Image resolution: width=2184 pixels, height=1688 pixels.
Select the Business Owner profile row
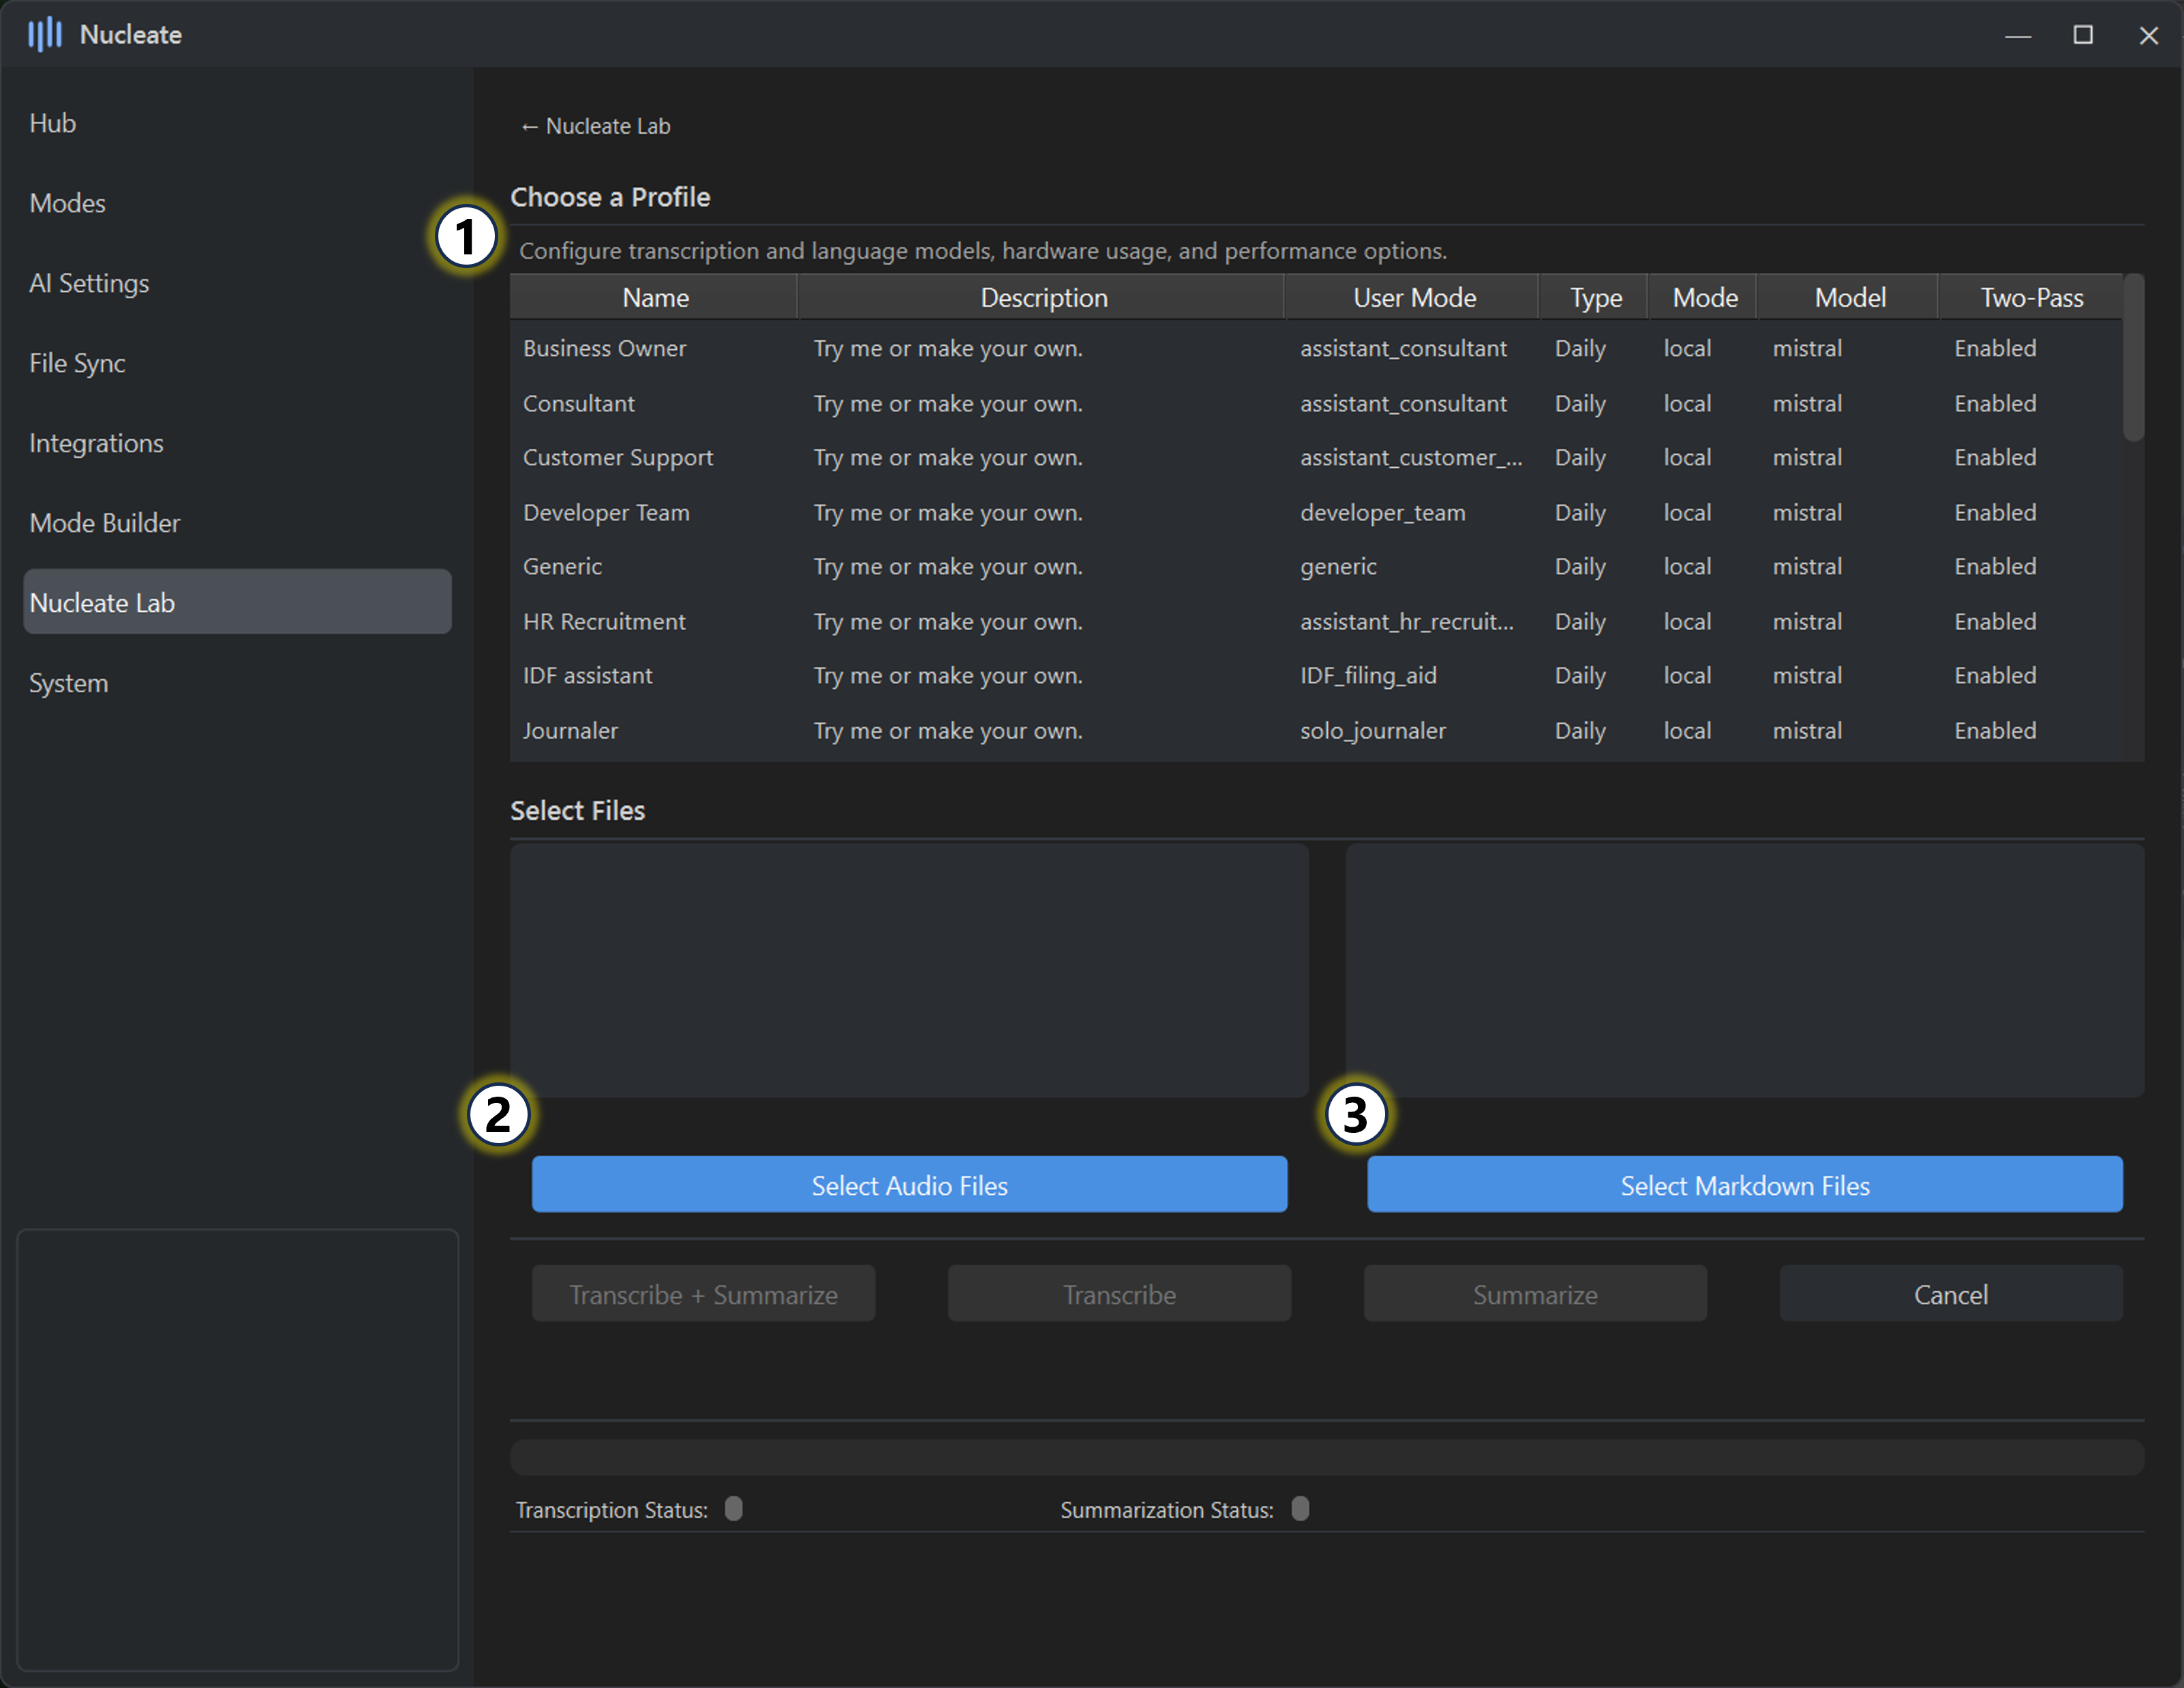coord(604,349)
